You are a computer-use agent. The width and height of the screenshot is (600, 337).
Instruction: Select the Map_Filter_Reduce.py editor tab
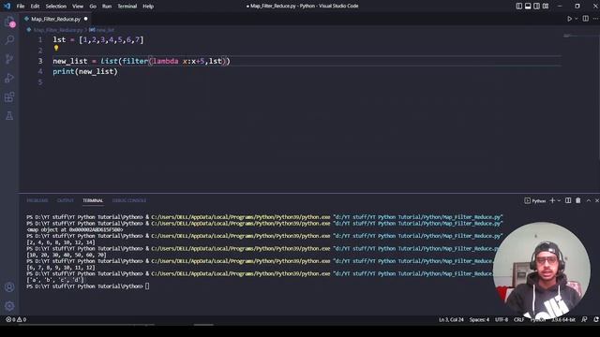pyautogui.click(x=56, y=19)
